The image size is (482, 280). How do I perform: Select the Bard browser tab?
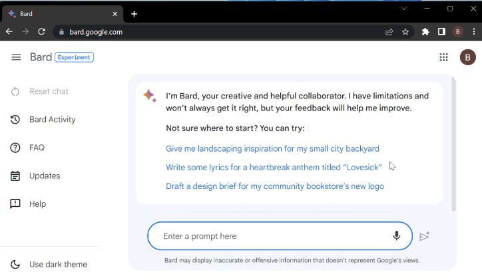point(63,14)
